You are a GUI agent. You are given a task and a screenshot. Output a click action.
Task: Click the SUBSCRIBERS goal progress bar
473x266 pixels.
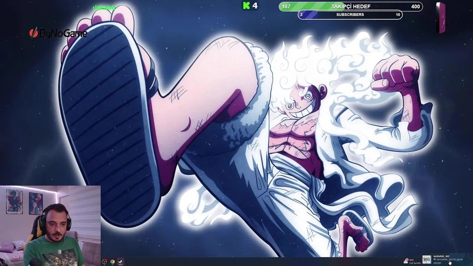tap(350, 15)
